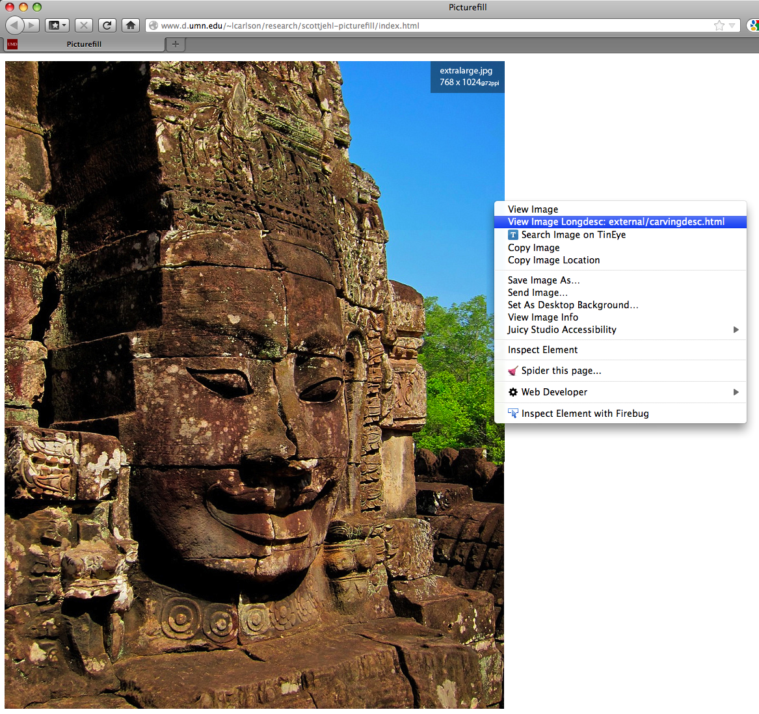Choose Copy Image Location

click(x=553, y=260)
